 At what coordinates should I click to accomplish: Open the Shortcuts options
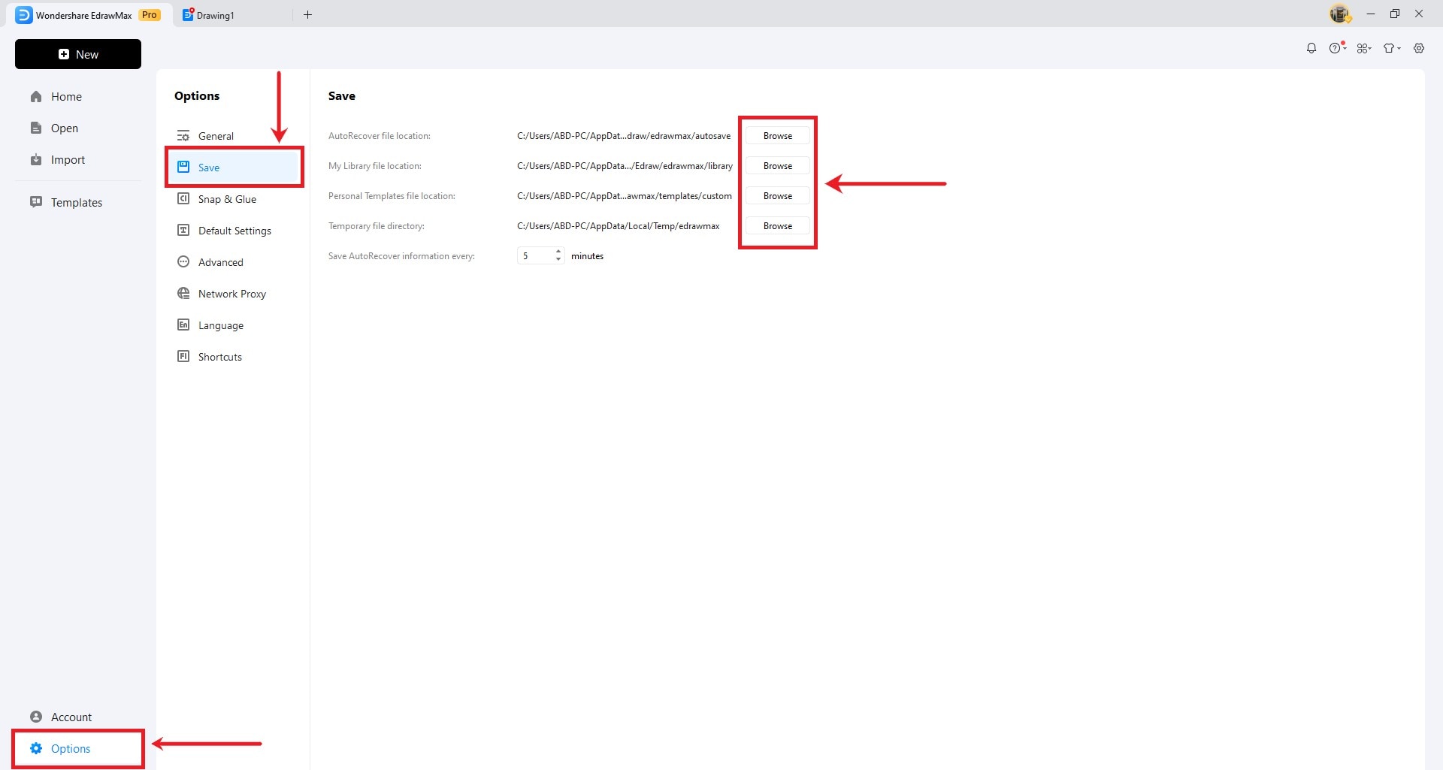click(x=219, y=357)
